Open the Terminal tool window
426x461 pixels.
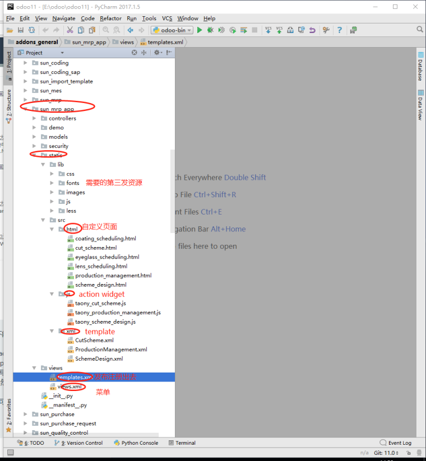(x=182, y=443)
